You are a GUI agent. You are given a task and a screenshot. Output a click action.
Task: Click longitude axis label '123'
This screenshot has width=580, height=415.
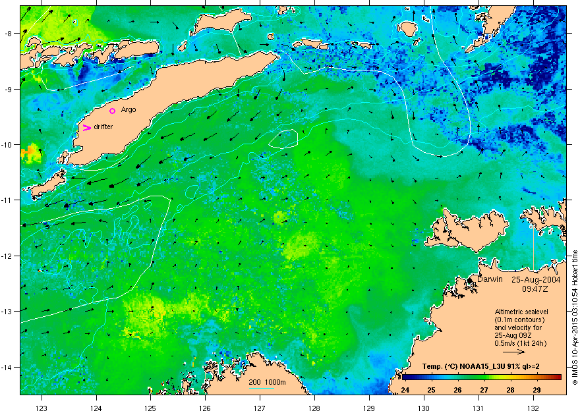[42, 408]
